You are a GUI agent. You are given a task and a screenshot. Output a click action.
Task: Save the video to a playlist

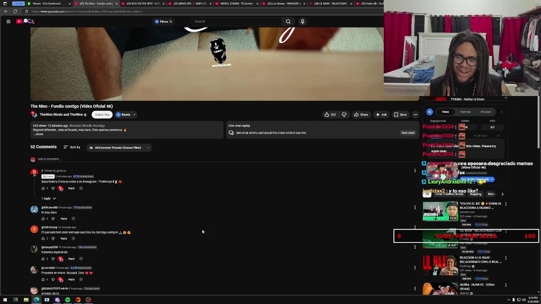pyautogui.click(x=400, y=114)
